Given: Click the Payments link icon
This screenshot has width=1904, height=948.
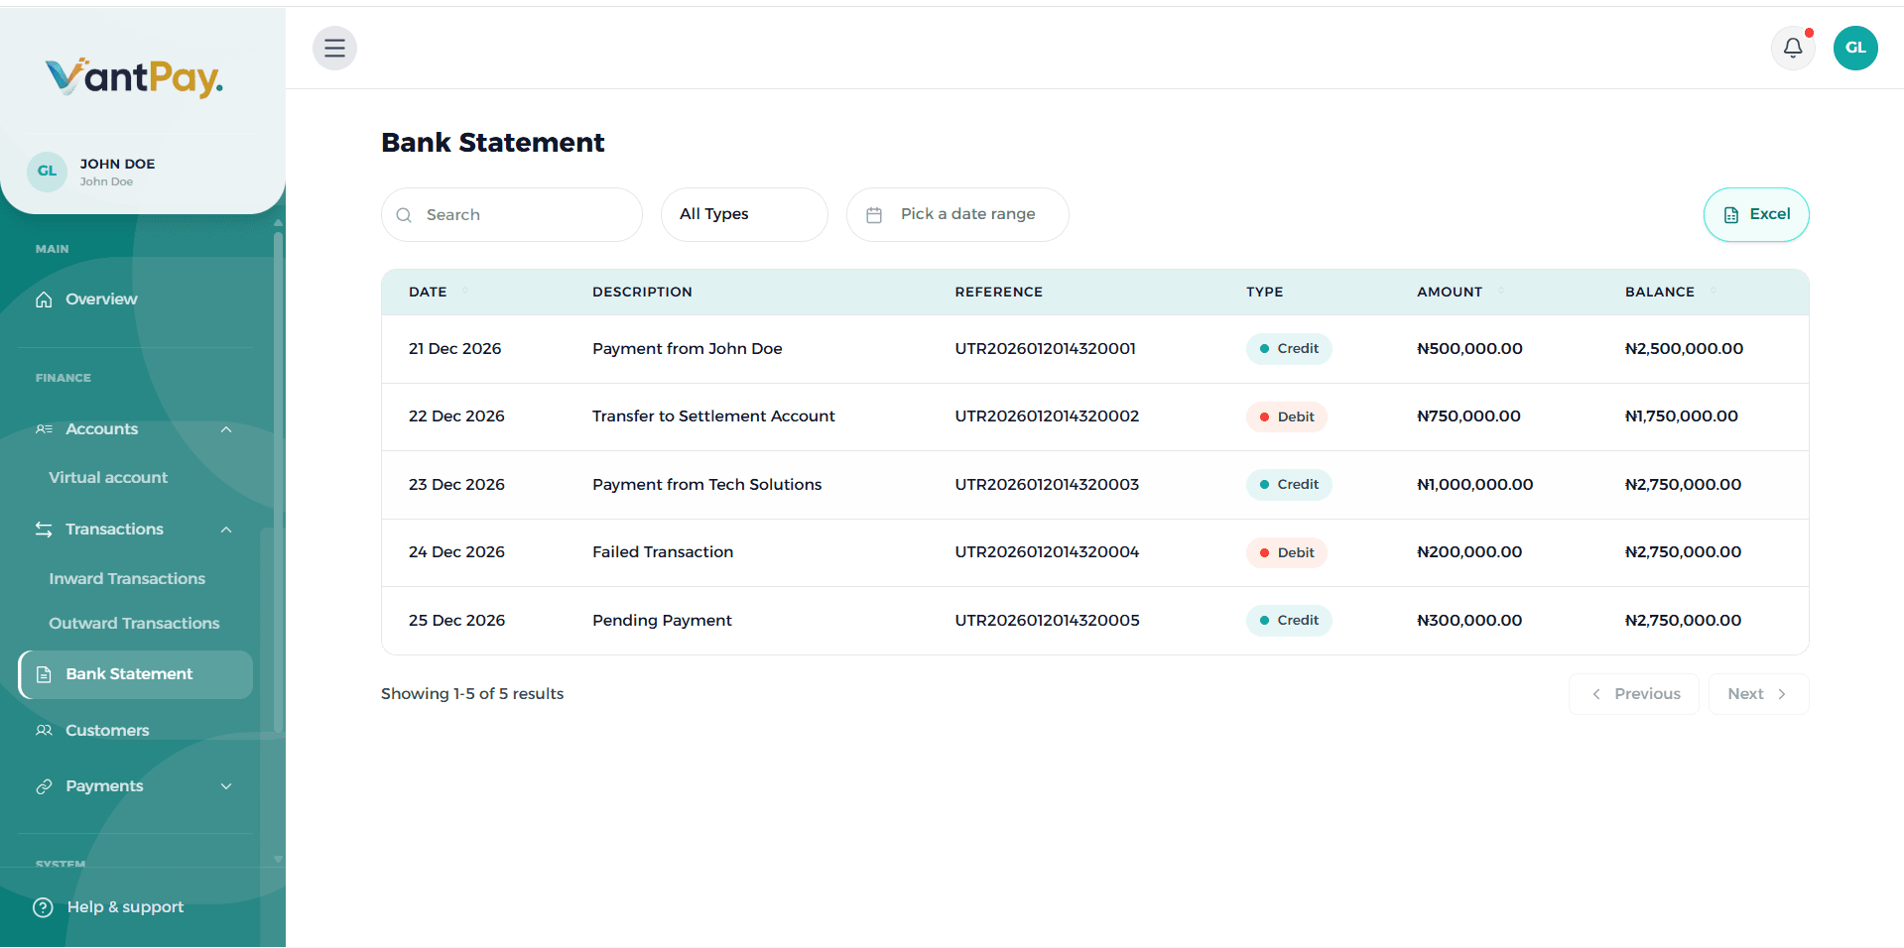Looking at the screenshot, I should tap(44, 785).
